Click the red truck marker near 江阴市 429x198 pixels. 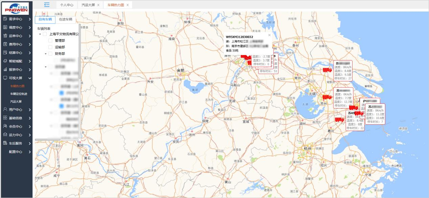(327, 70)
